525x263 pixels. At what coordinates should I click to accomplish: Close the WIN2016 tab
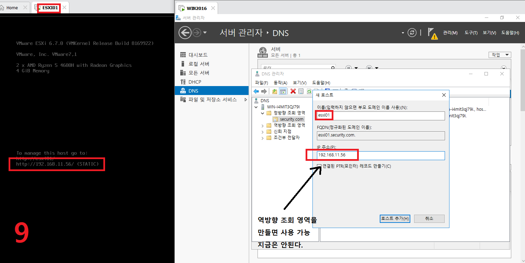tap(213, 8)
